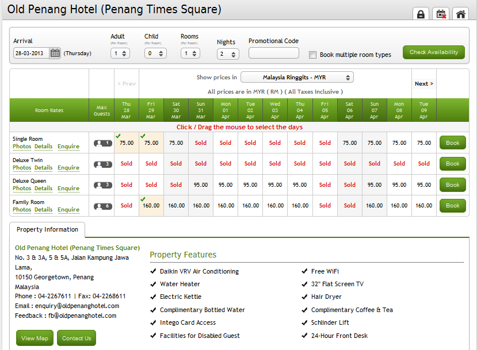Deselect Single Room Thu 28 Mar rate

127,143
